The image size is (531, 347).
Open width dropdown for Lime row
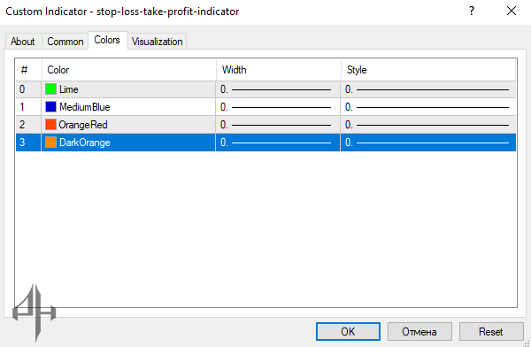[278, 89]
